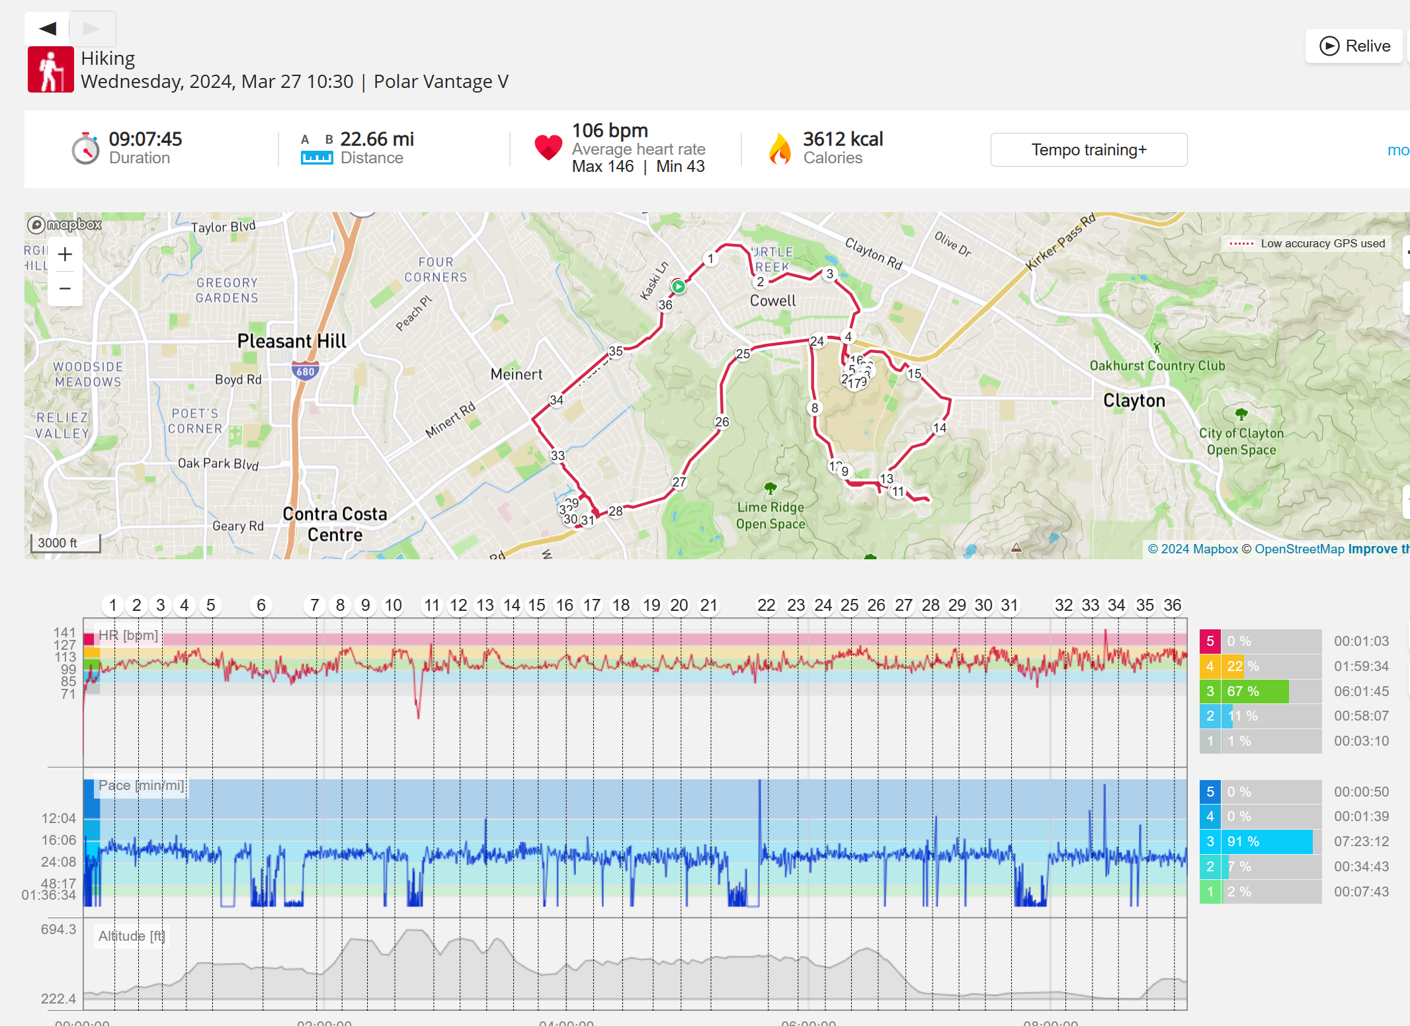This screenshot has width=1410, height=1026.
Task: Click the calories flame icon
Action: point(780,148)
